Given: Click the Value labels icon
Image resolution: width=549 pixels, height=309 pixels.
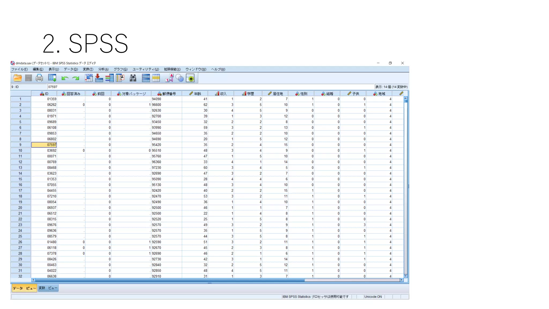Looking at the screenshot, I should pos(169,78).
